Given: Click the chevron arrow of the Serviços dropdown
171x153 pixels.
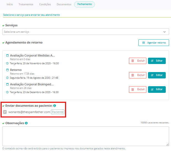Looking at the screenshot, I should [165, 32].
